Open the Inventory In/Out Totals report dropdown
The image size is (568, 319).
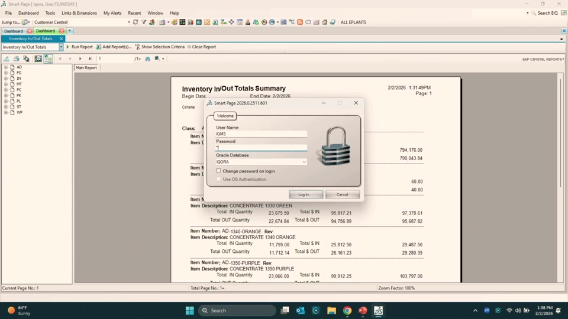coord(61,47)
